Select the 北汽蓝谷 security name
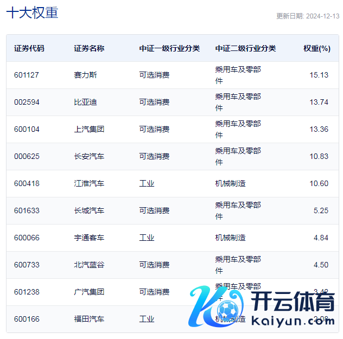 (89, 265)
